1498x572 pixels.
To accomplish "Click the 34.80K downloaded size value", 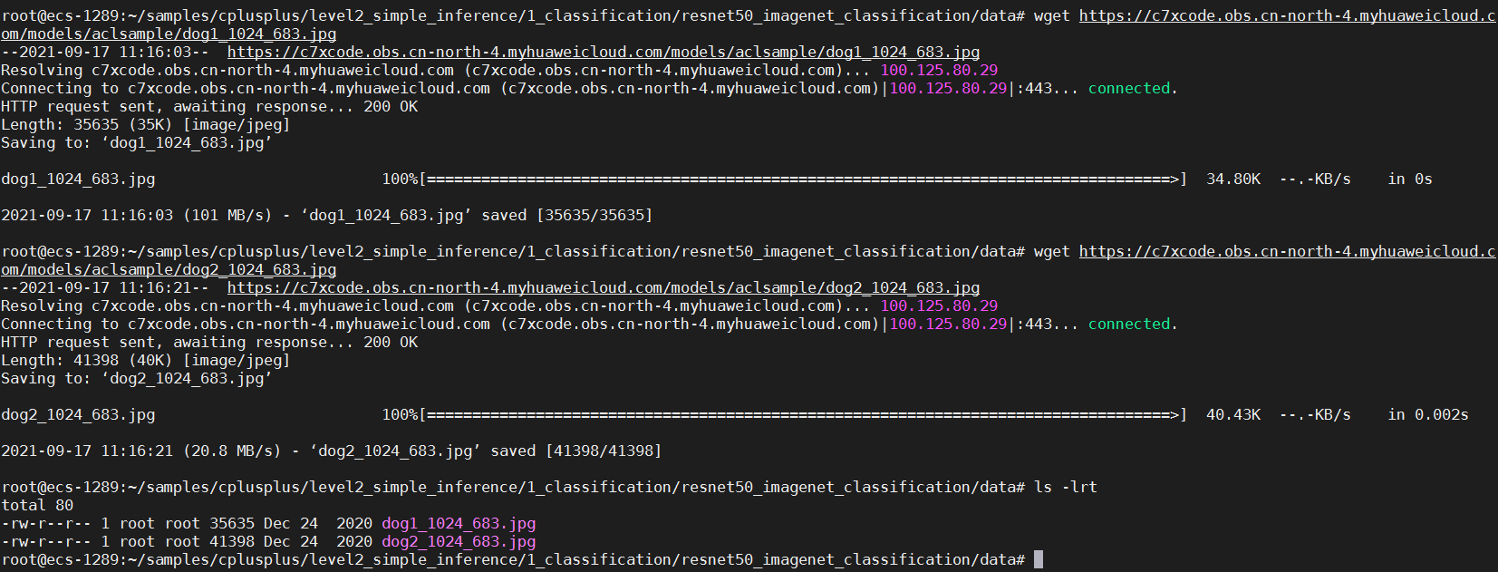I will click(x=1232, y=179).
